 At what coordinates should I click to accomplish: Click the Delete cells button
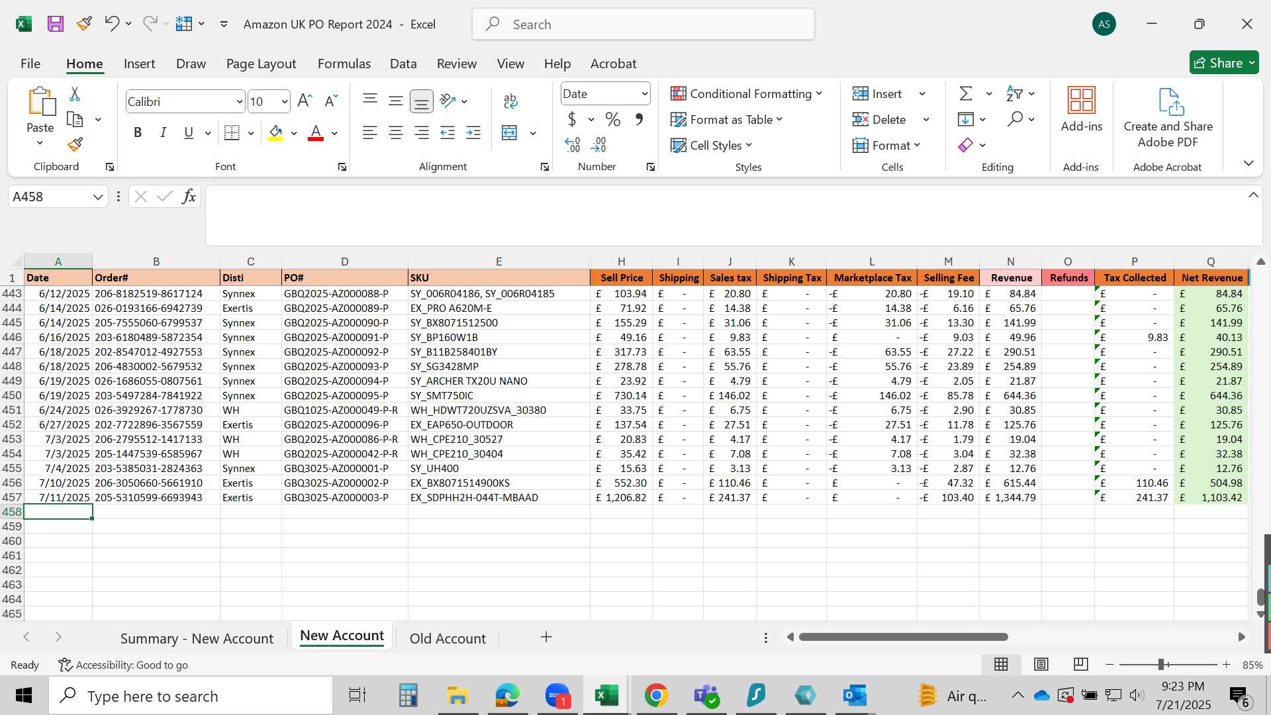coord(879,119)
